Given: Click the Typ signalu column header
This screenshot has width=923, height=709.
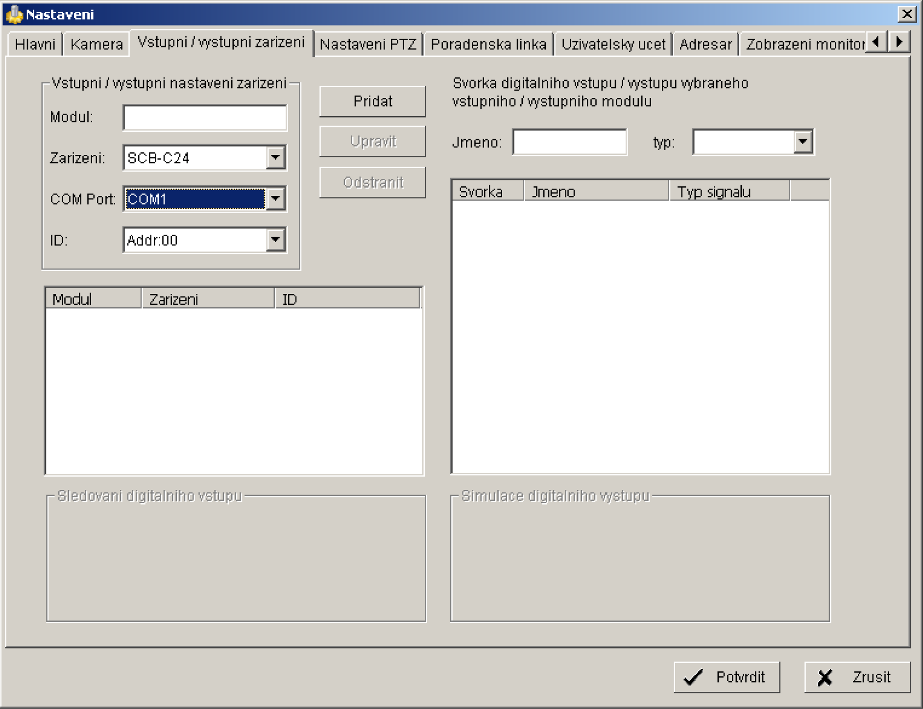Looking at the screenshot, I should pyautogui.click(x=729, y=192).
